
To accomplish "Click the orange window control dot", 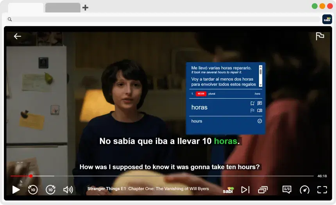I will (x=322, y=6).
